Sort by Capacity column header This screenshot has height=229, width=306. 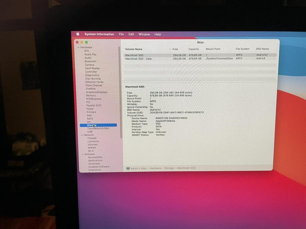193,49
